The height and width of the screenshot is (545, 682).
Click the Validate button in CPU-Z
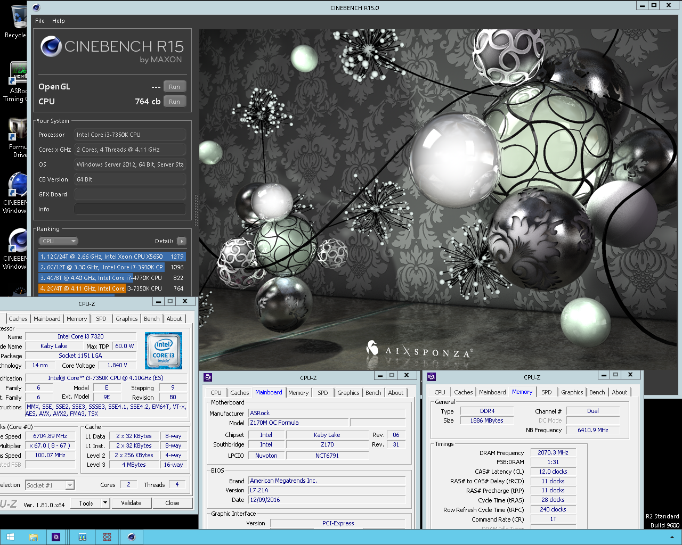point(131,503)
